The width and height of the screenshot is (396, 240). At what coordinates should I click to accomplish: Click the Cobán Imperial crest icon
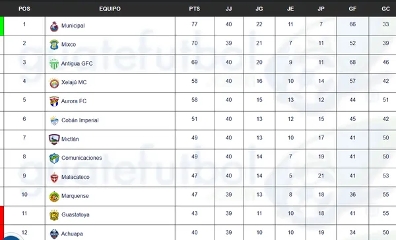pos(54,120)
